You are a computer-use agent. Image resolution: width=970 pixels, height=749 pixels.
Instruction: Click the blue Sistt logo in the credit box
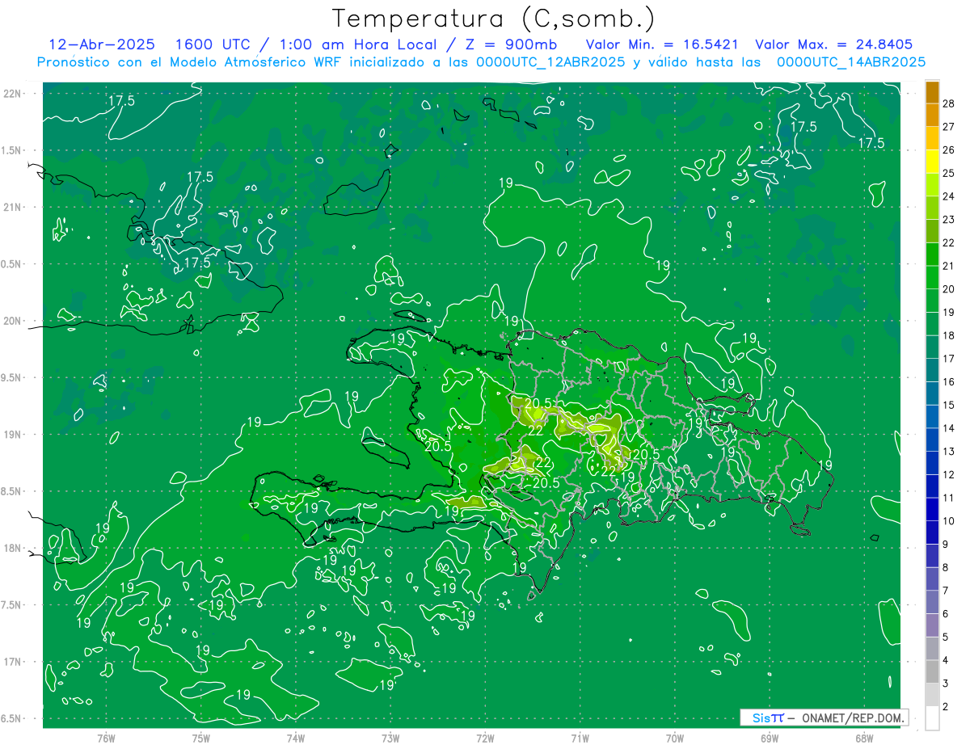[767, 717]
